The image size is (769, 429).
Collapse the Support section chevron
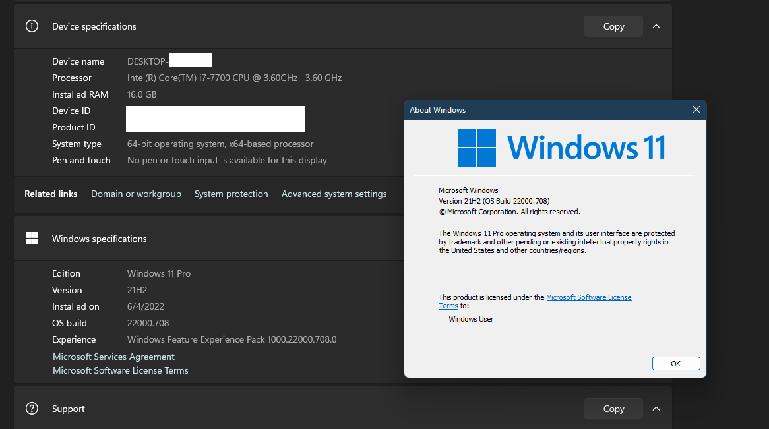click(656, 409)
